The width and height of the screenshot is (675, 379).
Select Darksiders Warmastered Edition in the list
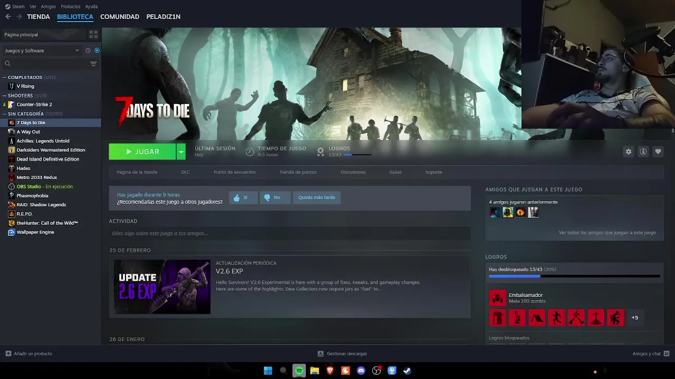[x=51, y=150]
